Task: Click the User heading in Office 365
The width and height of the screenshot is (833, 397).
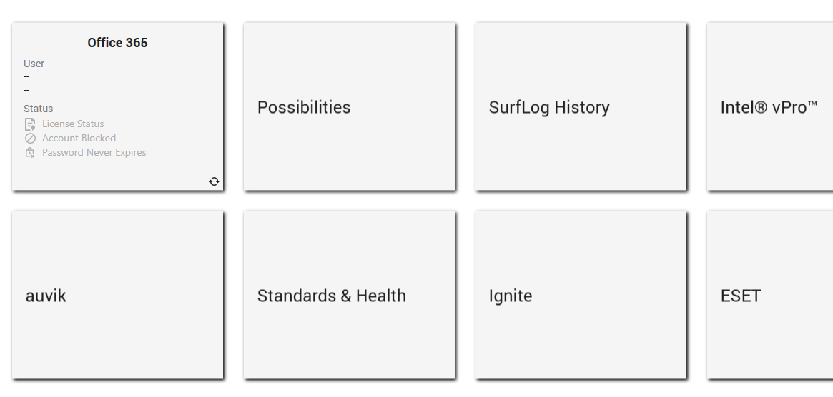Action: pyautogui.click(x=34, y=64)
